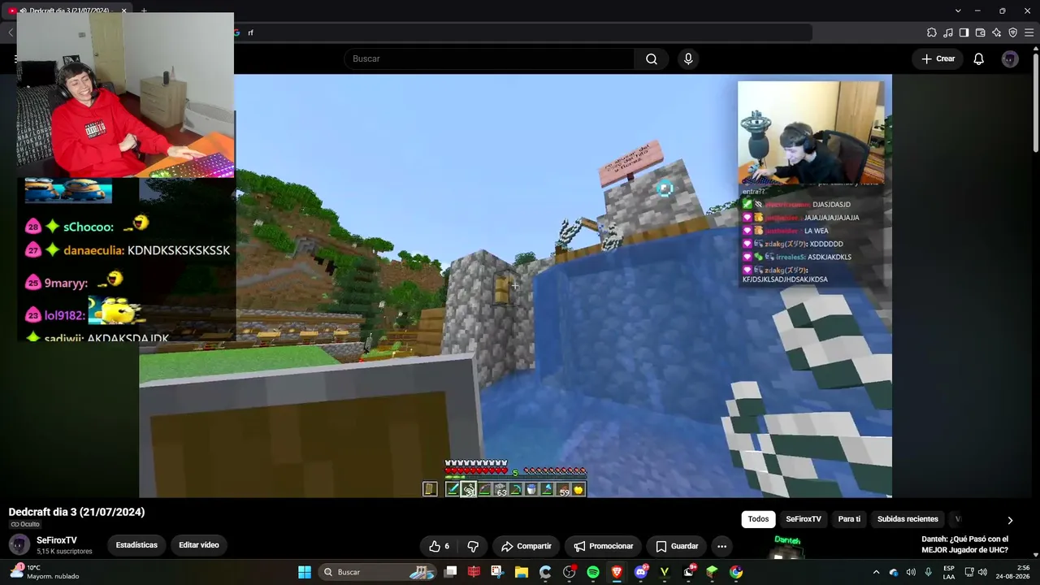Viewport: 1040px width, 585px height.
Task: Open the Windows Start menu
Action: [x=305, y=572]
